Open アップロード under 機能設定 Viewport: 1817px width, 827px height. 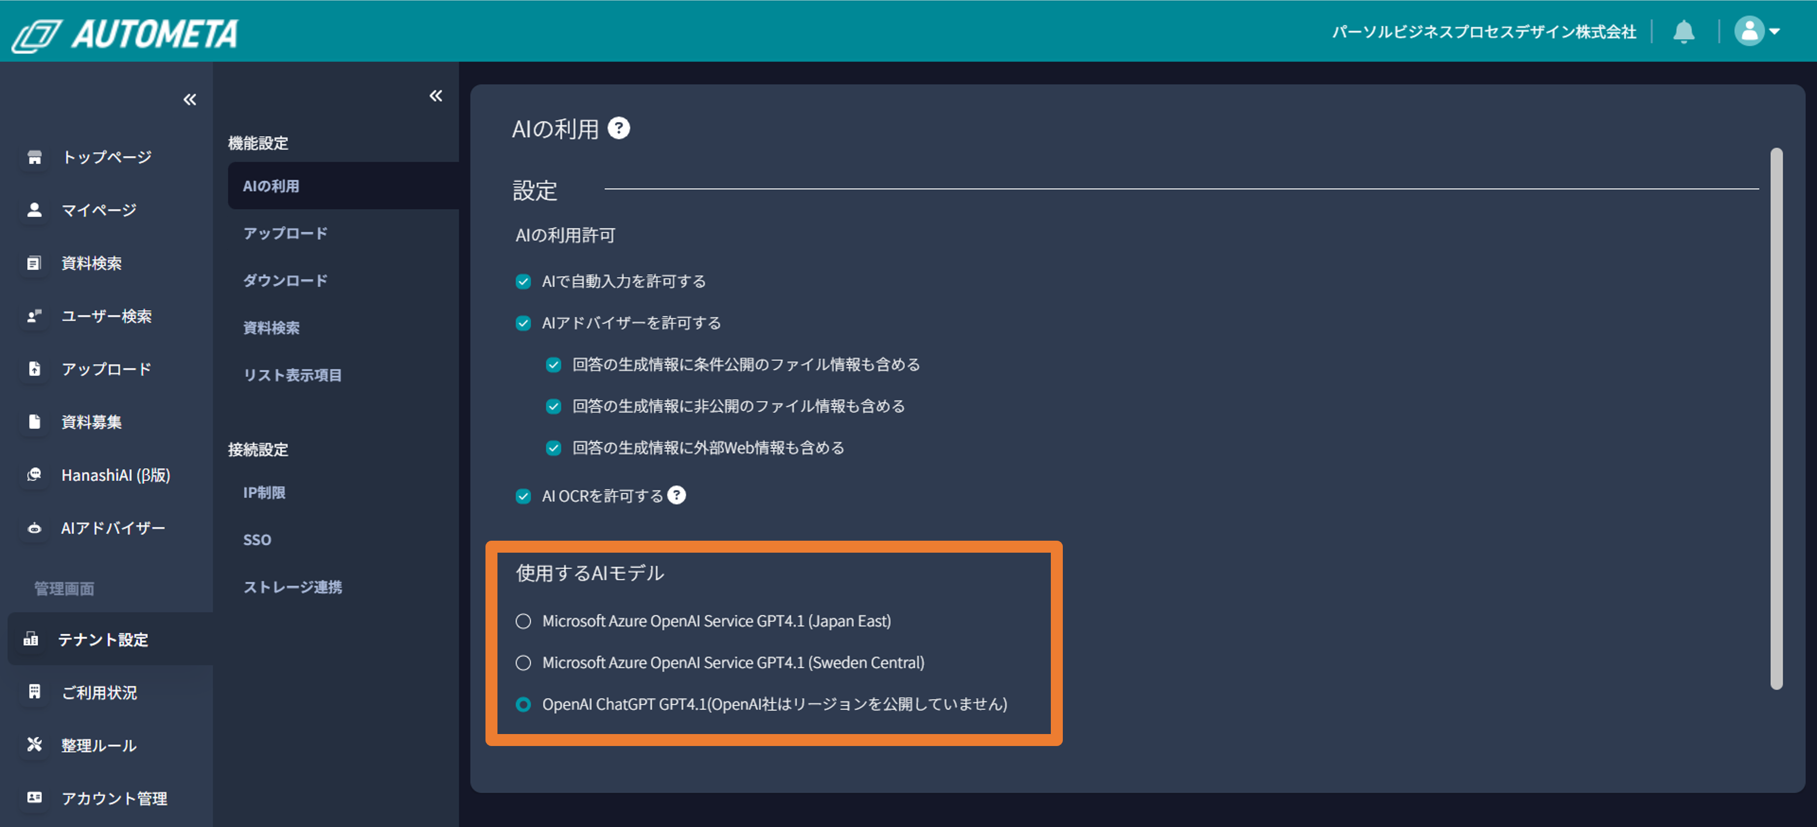tap(286, 233)
